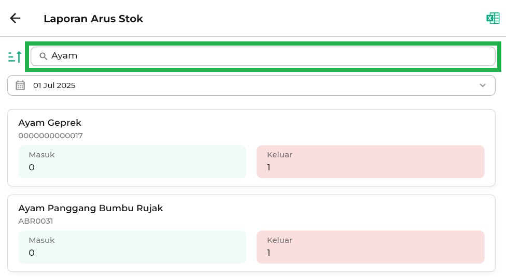Open the Ayam Geprek stock item
Screen dimensions: 506x278
[x=50, y=123]
